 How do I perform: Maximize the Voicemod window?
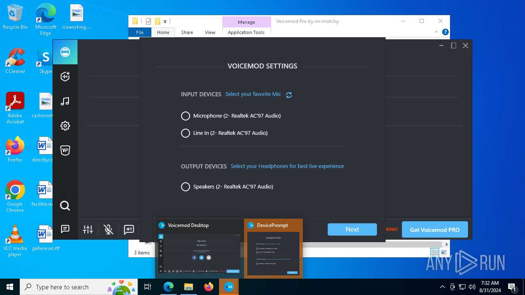click(x=454, y=45)
